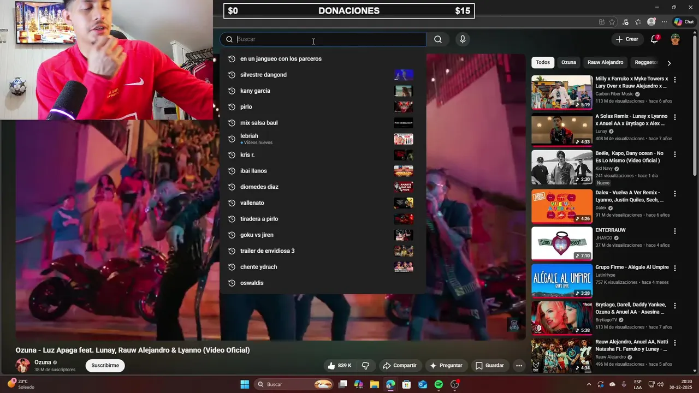The width and height of the screenshot is (699, 393).
Task: Choose suggestion 'mix salsa baul'
Action: (323, 123)
